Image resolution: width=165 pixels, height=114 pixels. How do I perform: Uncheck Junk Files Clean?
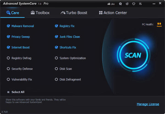tap(56, 37)
